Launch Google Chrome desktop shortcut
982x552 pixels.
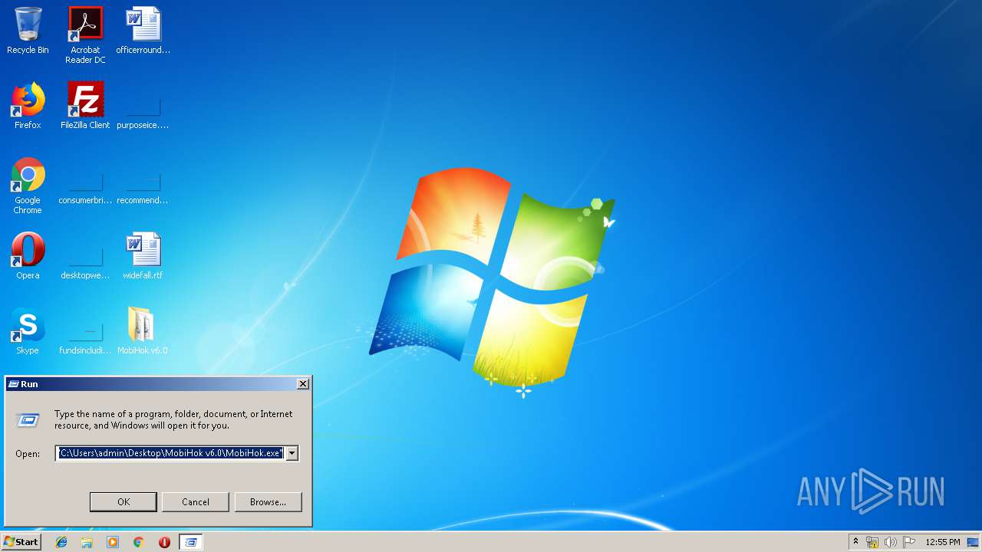coord(28,186)
